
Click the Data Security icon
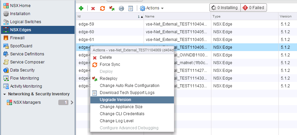tap(6, 70)
